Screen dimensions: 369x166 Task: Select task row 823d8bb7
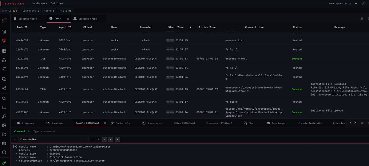(x=190, y=89)
